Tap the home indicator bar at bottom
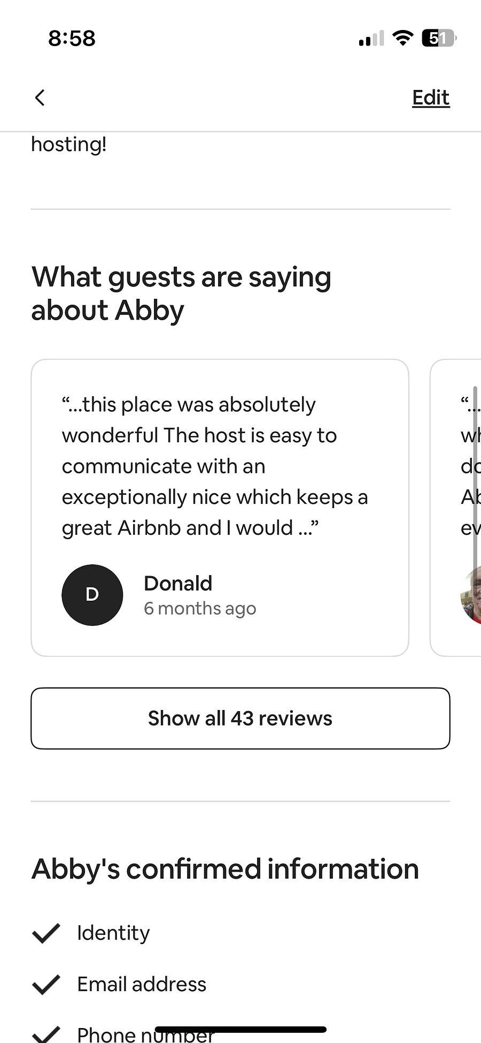This screenshot has width=481, height=1043. click(241, 1029)
